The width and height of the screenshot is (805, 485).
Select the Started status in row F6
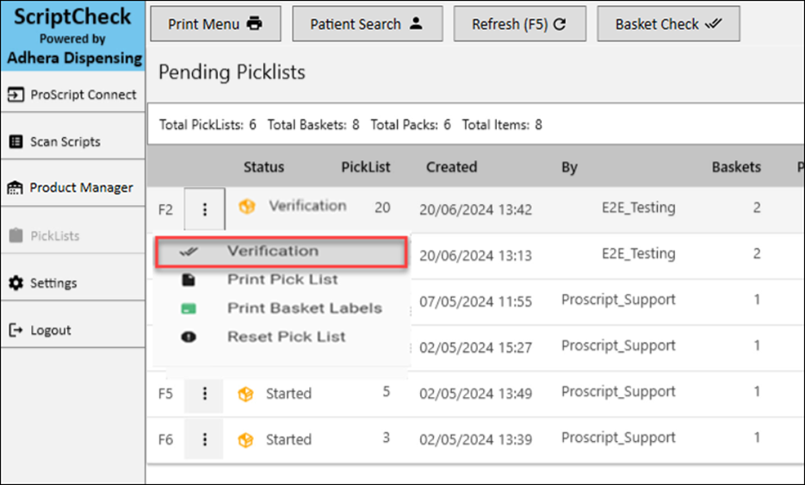click(288, 440)
